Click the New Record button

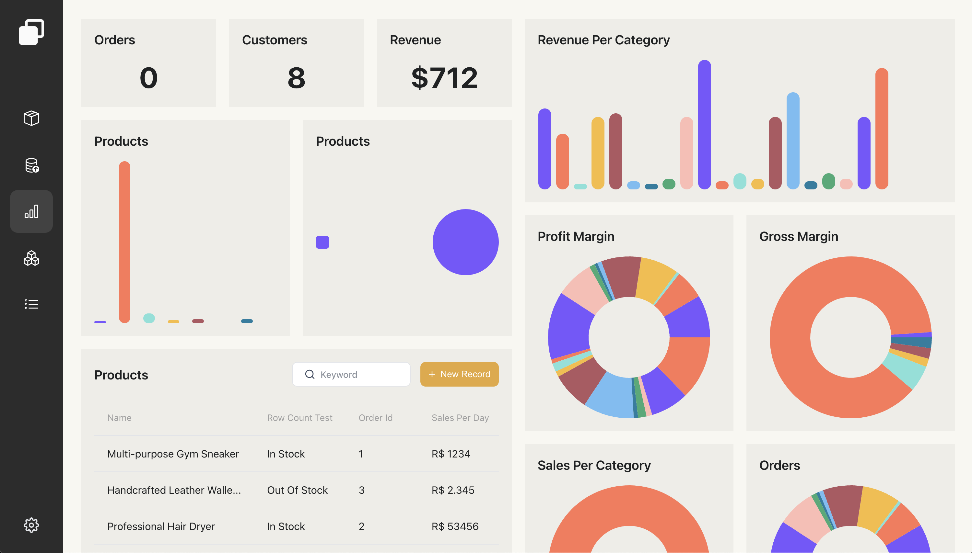tap(459, 375)
